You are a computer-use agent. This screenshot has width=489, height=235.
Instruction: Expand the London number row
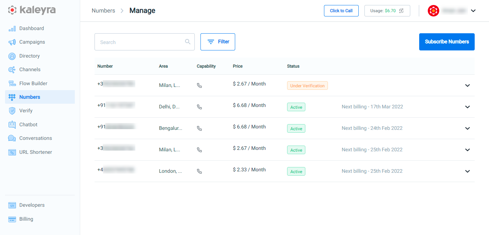467,171
